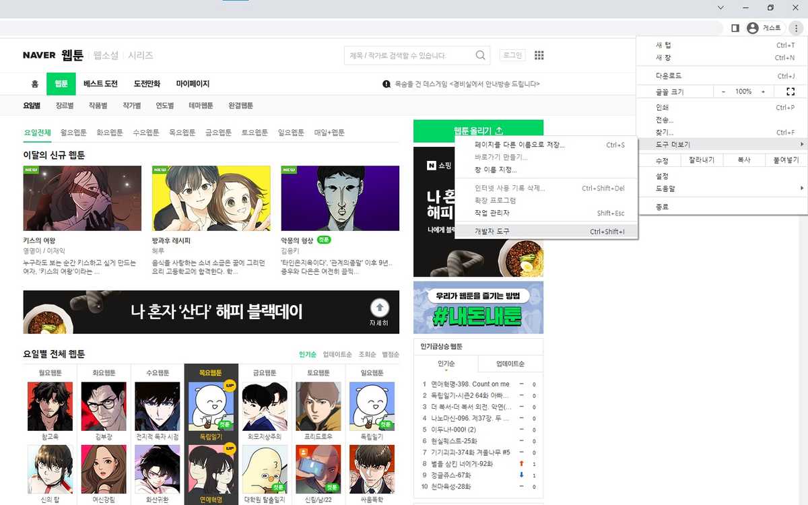Open 다운로드 from Chrome menu

pos(722,76)
